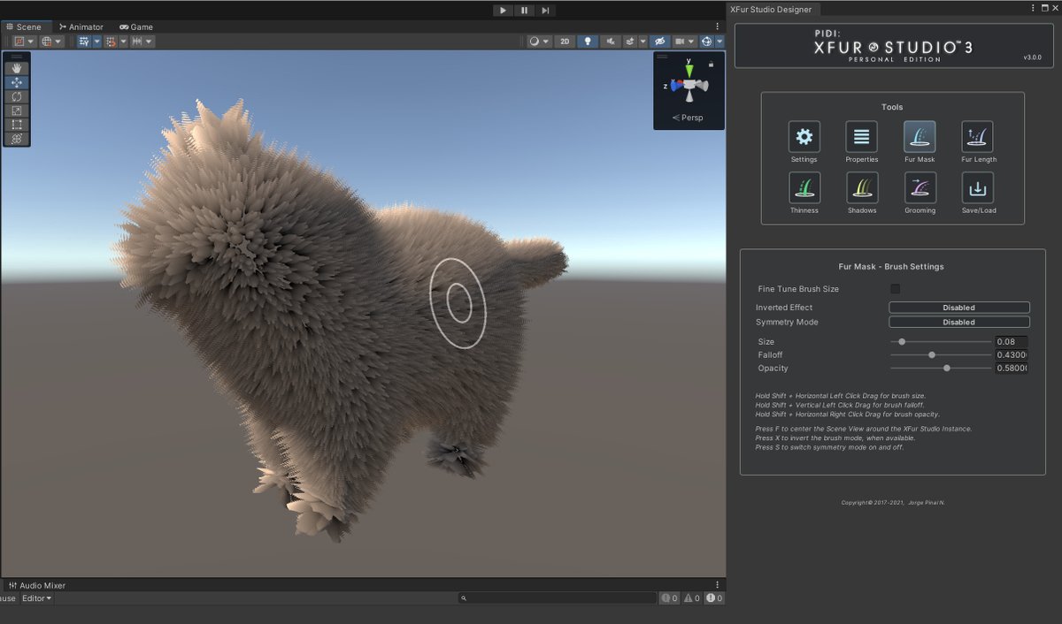Select the combined Transform tool
Screen dimensions: 1062x624
[x=17, y=139]
